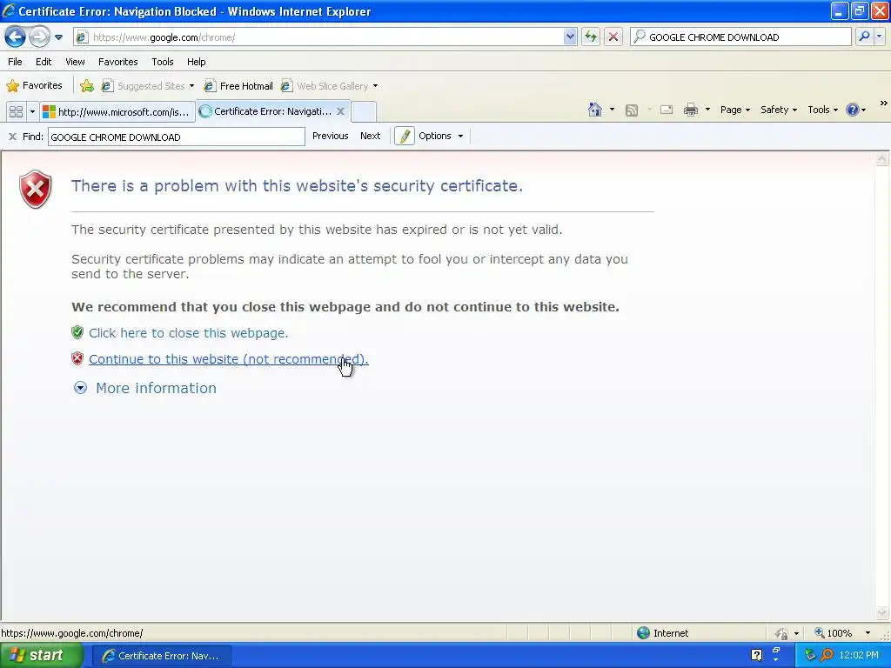Click the address bar URL field

click(x=318, y=37)
